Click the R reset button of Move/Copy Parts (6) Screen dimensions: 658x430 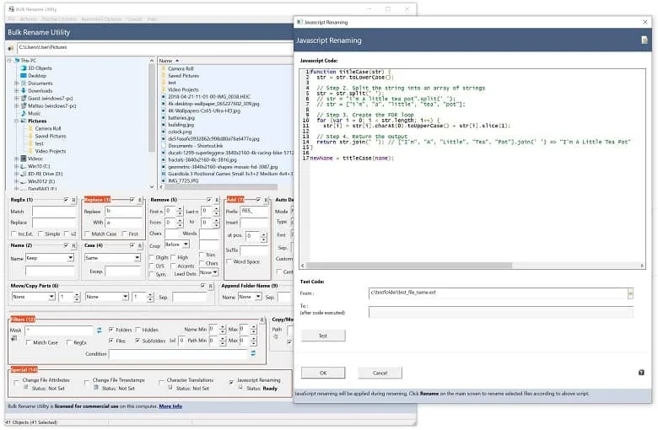(x=211, y=286)
